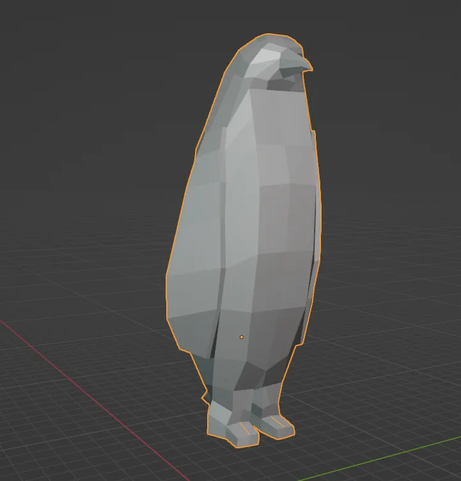Click the orange object origin dot
This screenshot has width=461, height=481.
pos(242,337)
